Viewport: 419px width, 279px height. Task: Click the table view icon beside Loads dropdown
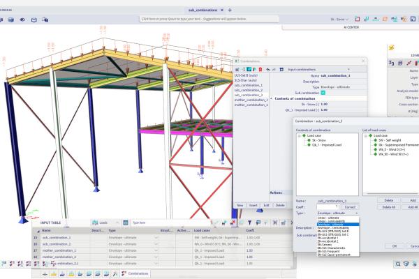(125, 223)
